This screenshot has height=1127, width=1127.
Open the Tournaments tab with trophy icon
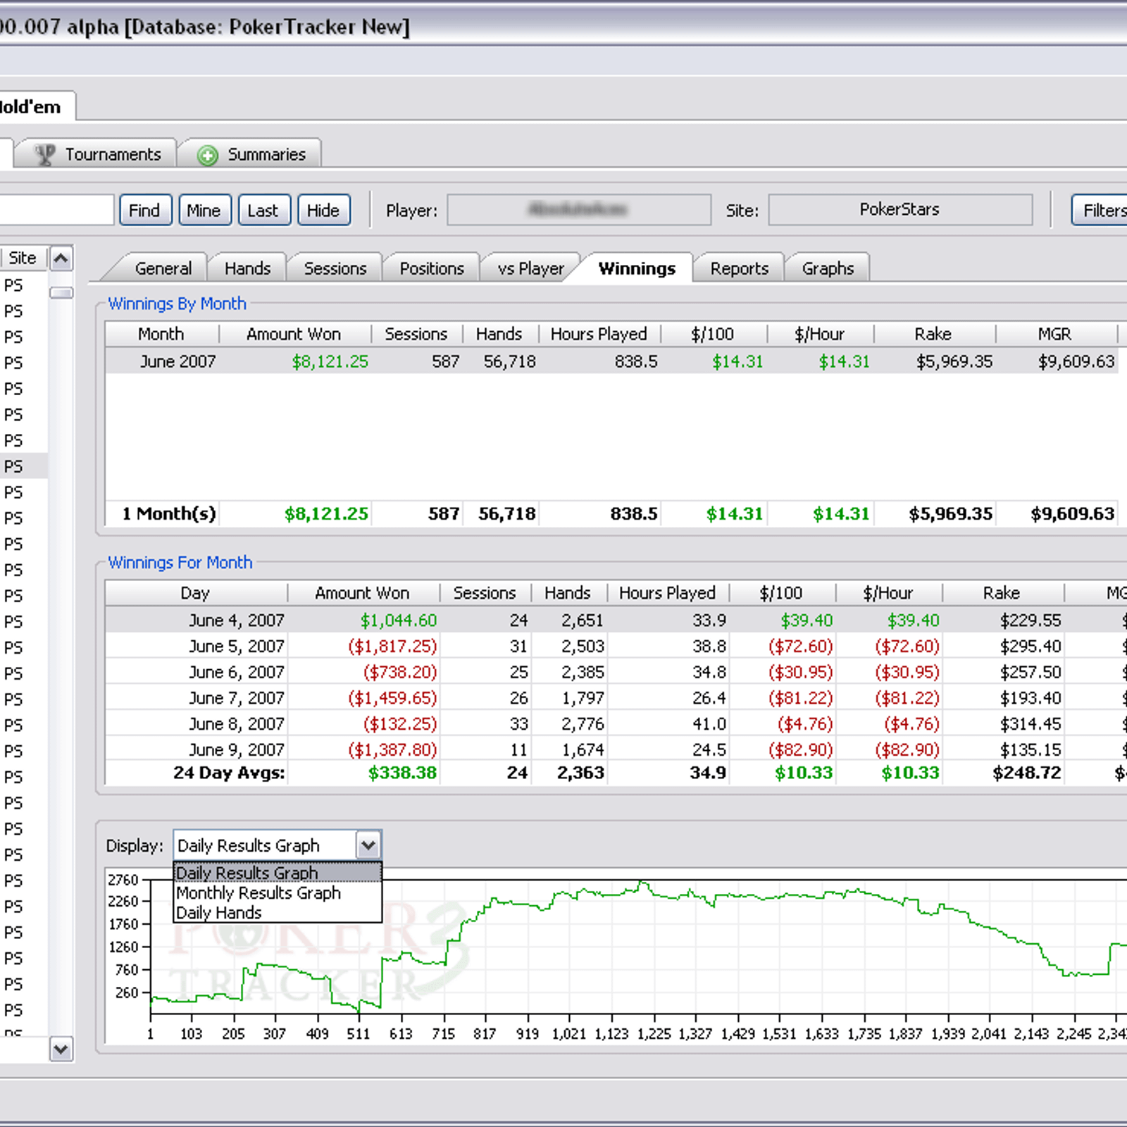pos(95,154)
